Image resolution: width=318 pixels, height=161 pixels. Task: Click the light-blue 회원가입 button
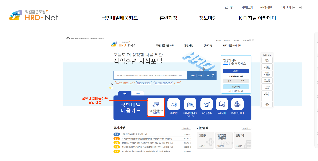pos(236,87)
